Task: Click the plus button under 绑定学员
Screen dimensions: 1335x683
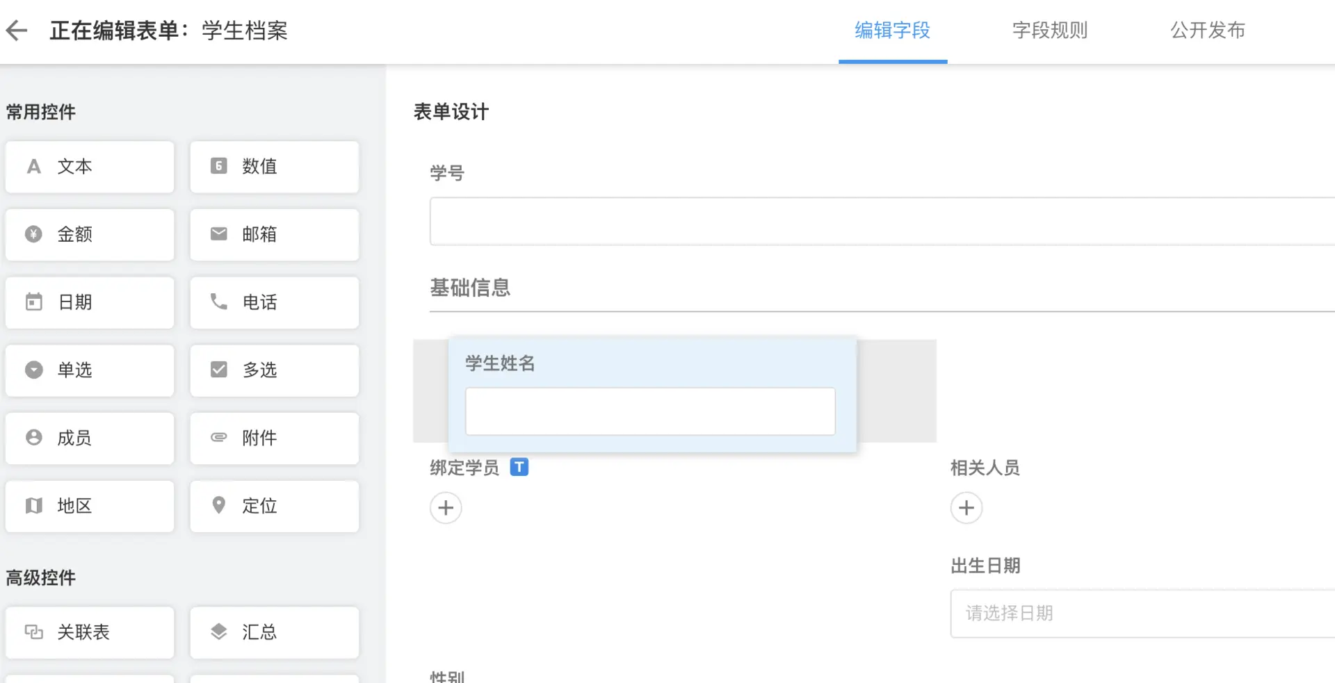Action: [x=446, y=508]
